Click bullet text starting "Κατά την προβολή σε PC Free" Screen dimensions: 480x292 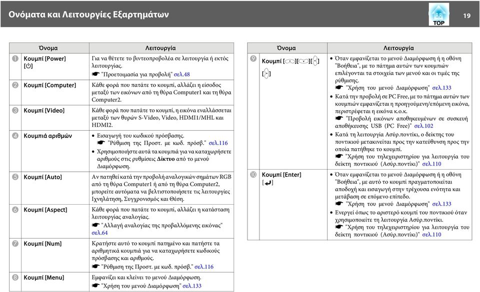402,104
